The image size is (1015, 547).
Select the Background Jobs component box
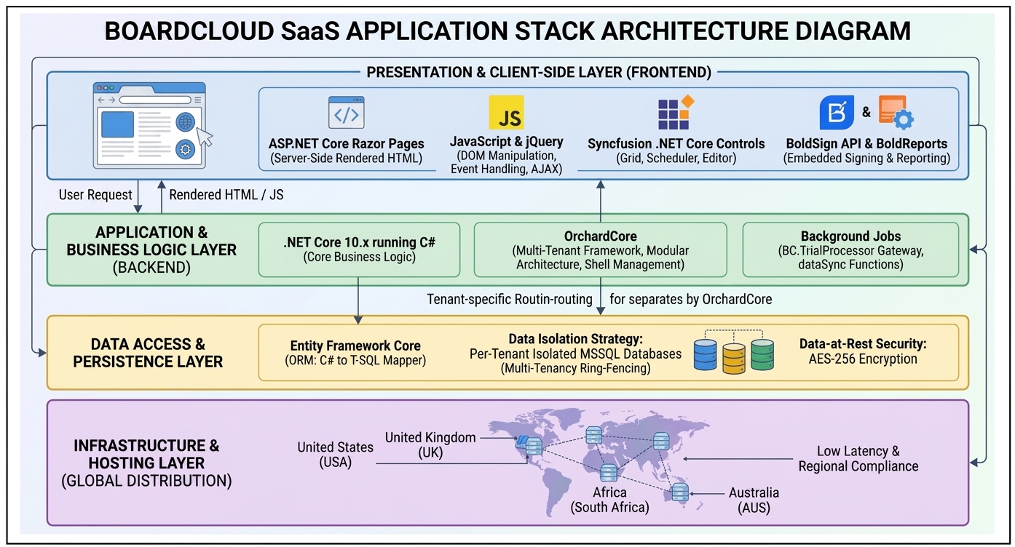850,249
